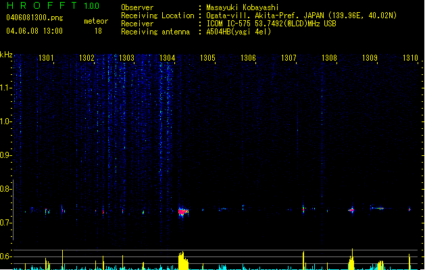Click the 1309 time axis marker
This screenshot has width=425, height=270.
[370, 58]
